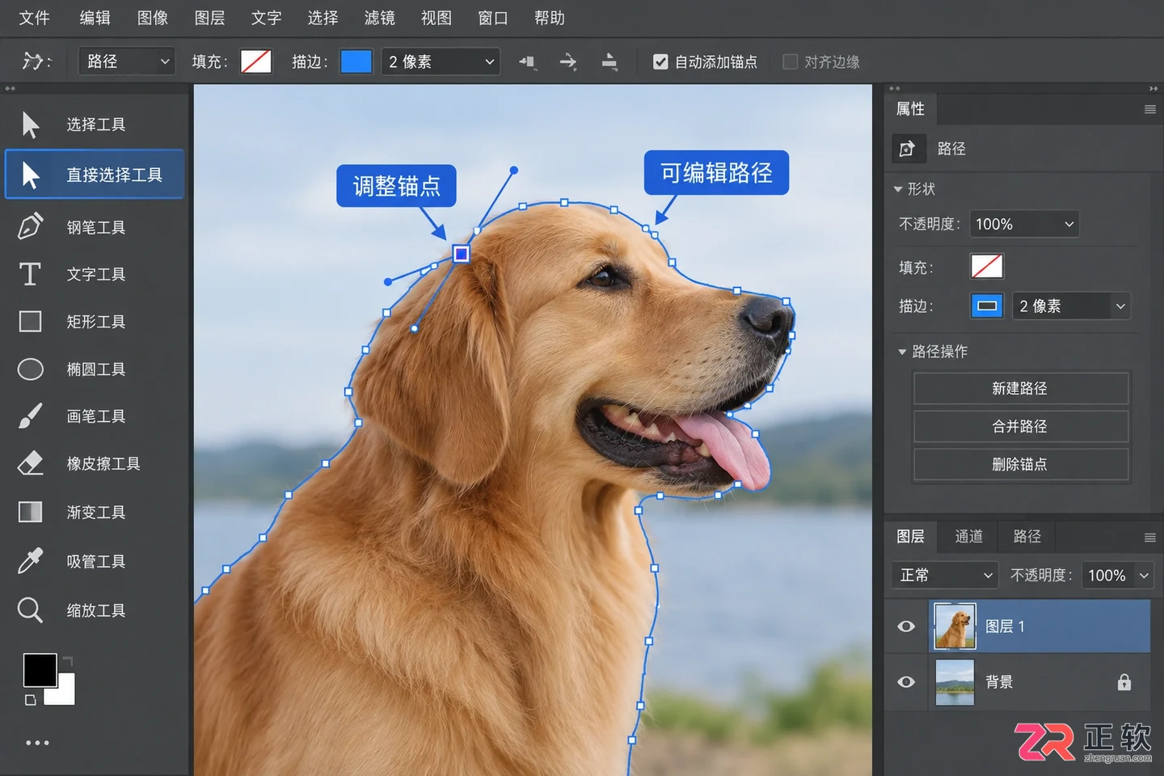Select the 直接选择工具 tool
Image resolution: width=1164 pixels, height=776 pixels.
[x=95, y=175]
